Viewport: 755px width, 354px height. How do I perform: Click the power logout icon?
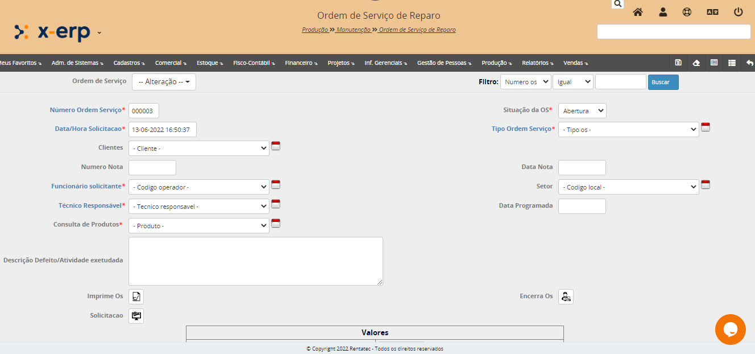[x=739, y=12]
